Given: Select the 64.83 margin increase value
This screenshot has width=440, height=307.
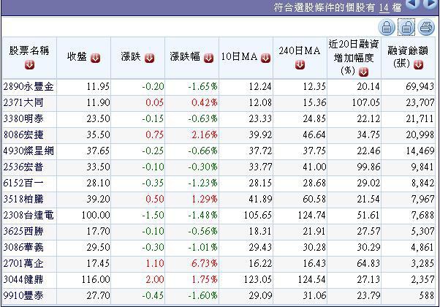Looking at the screenshot, I should pos(368,263).
